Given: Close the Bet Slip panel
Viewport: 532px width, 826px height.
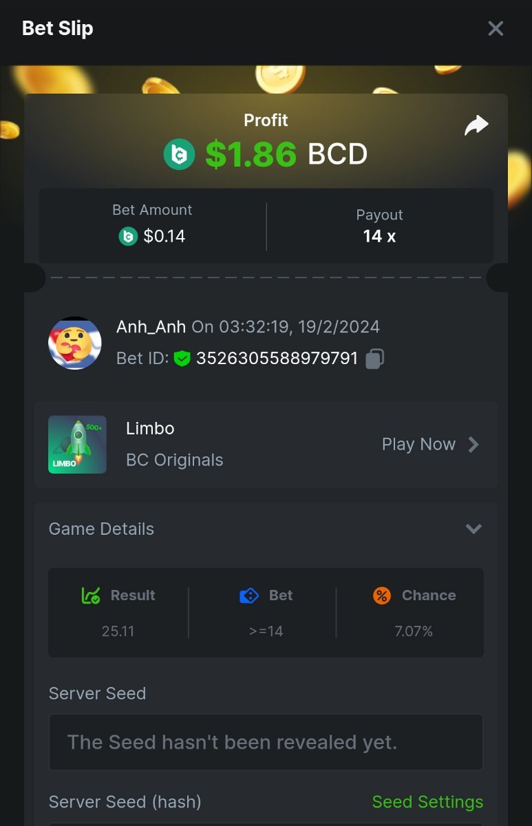Looking at the screenshot, I should click(496, 28).
